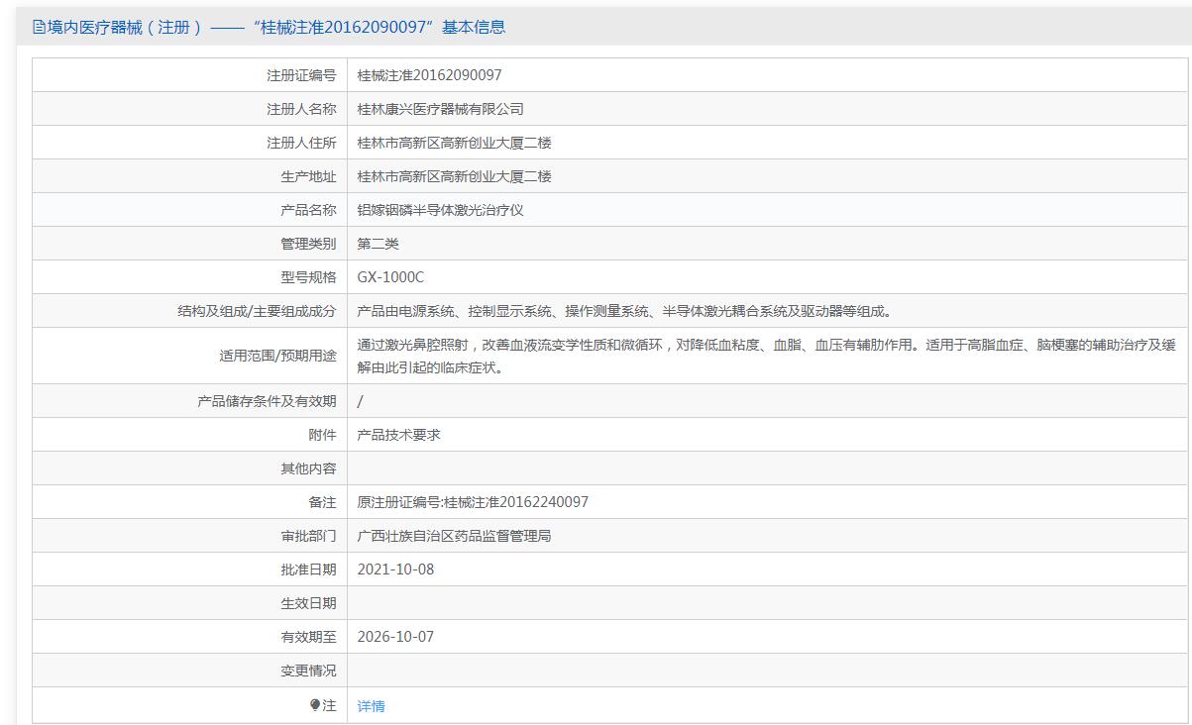Select the approval date 2021-10-08
The width and height of the screenshot is (1192, 725).
coord(395,570)
